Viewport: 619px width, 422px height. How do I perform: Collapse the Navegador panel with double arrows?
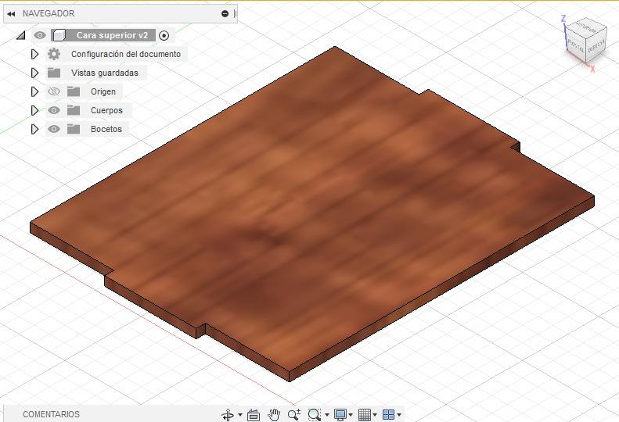point(11,14)
